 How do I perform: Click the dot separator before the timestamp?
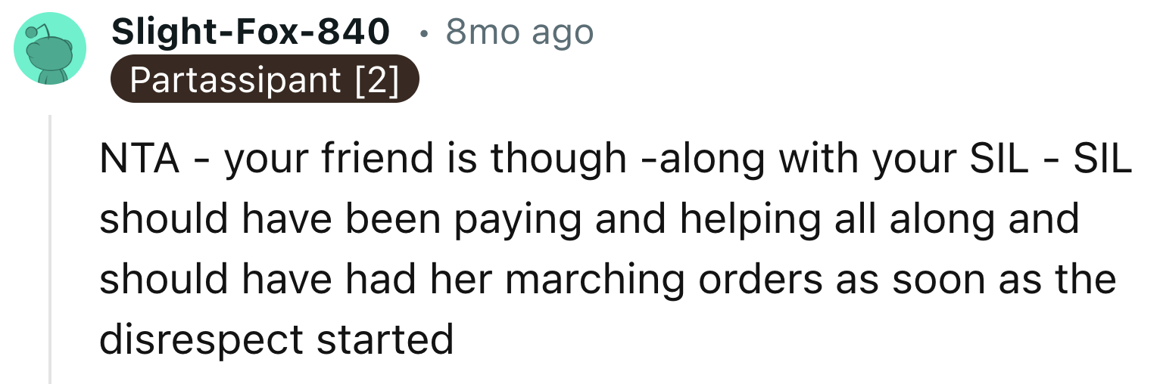[x=424, y=33]
